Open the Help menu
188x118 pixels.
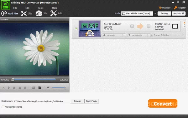click(x=54, y=8)
